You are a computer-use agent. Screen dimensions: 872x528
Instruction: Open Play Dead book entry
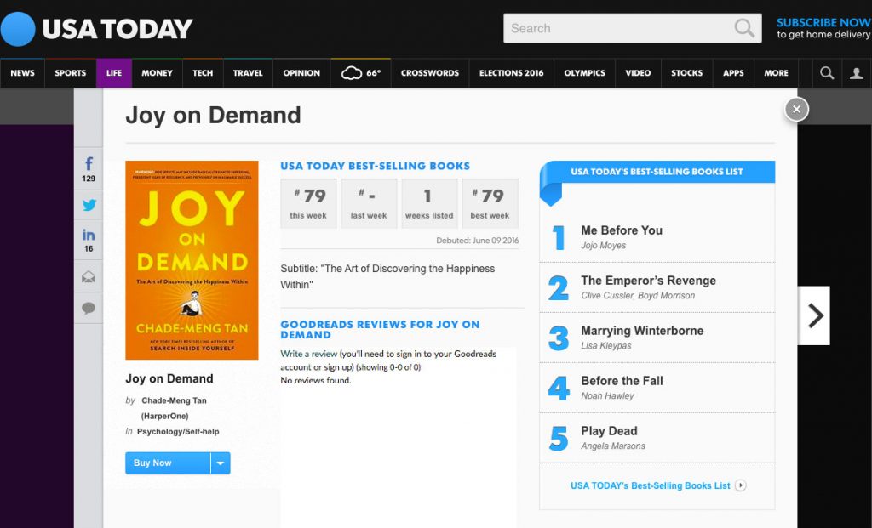click(657, 438)
